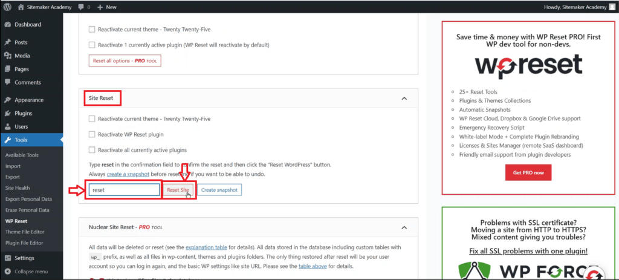The width and height of the screenshot is (619, 280).
Task: Follow the table above link
Action: click(313, 266)
